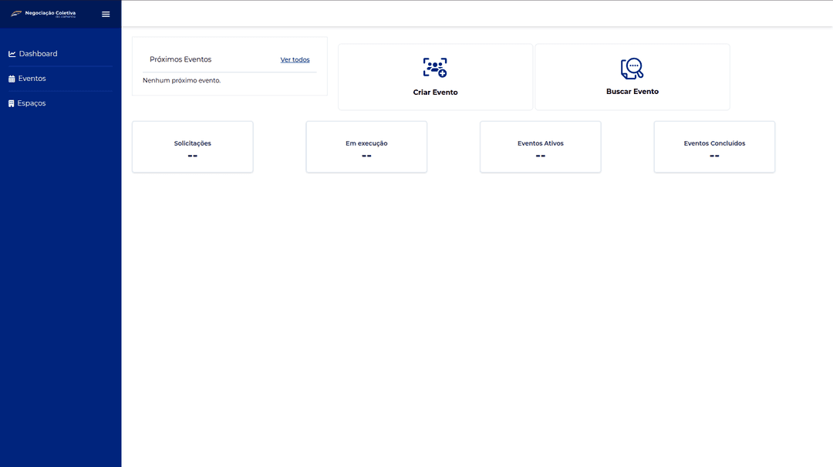Viewport: 833px width, 467px height.
Task: Select the Solicitações stat card
Action: tap(192, 147)
